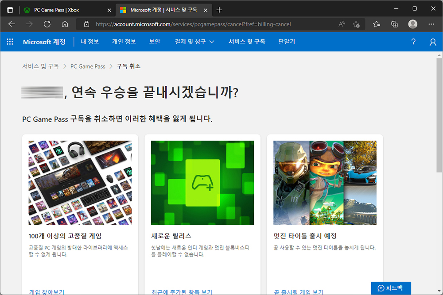
Task: Click the address bar URL
Action: (x=193, y=24)
